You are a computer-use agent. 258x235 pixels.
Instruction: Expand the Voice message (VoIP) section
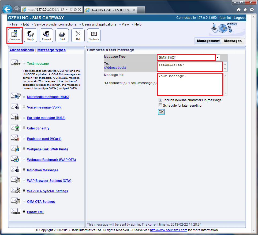tap(24, 107)
